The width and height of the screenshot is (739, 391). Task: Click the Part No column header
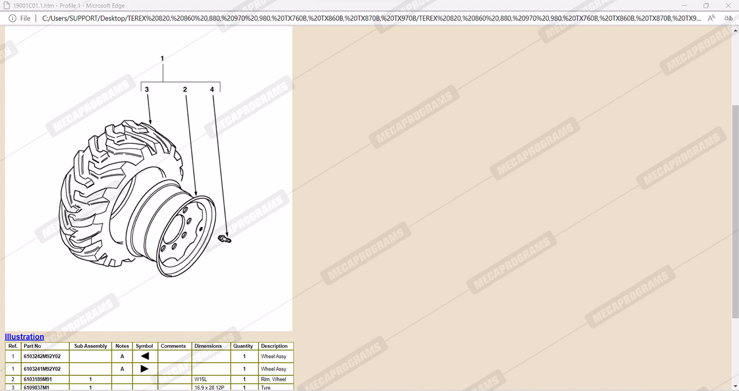click(32, 346)
